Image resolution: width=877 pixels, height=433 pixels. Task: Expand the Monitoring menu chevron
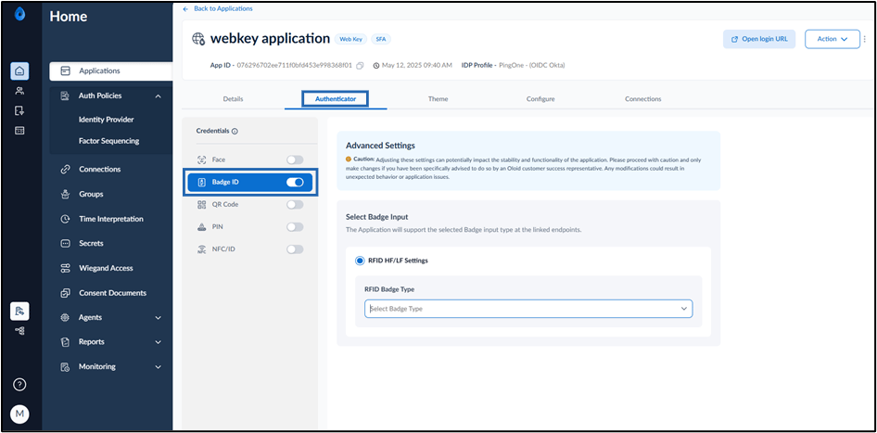pos(159,367)
